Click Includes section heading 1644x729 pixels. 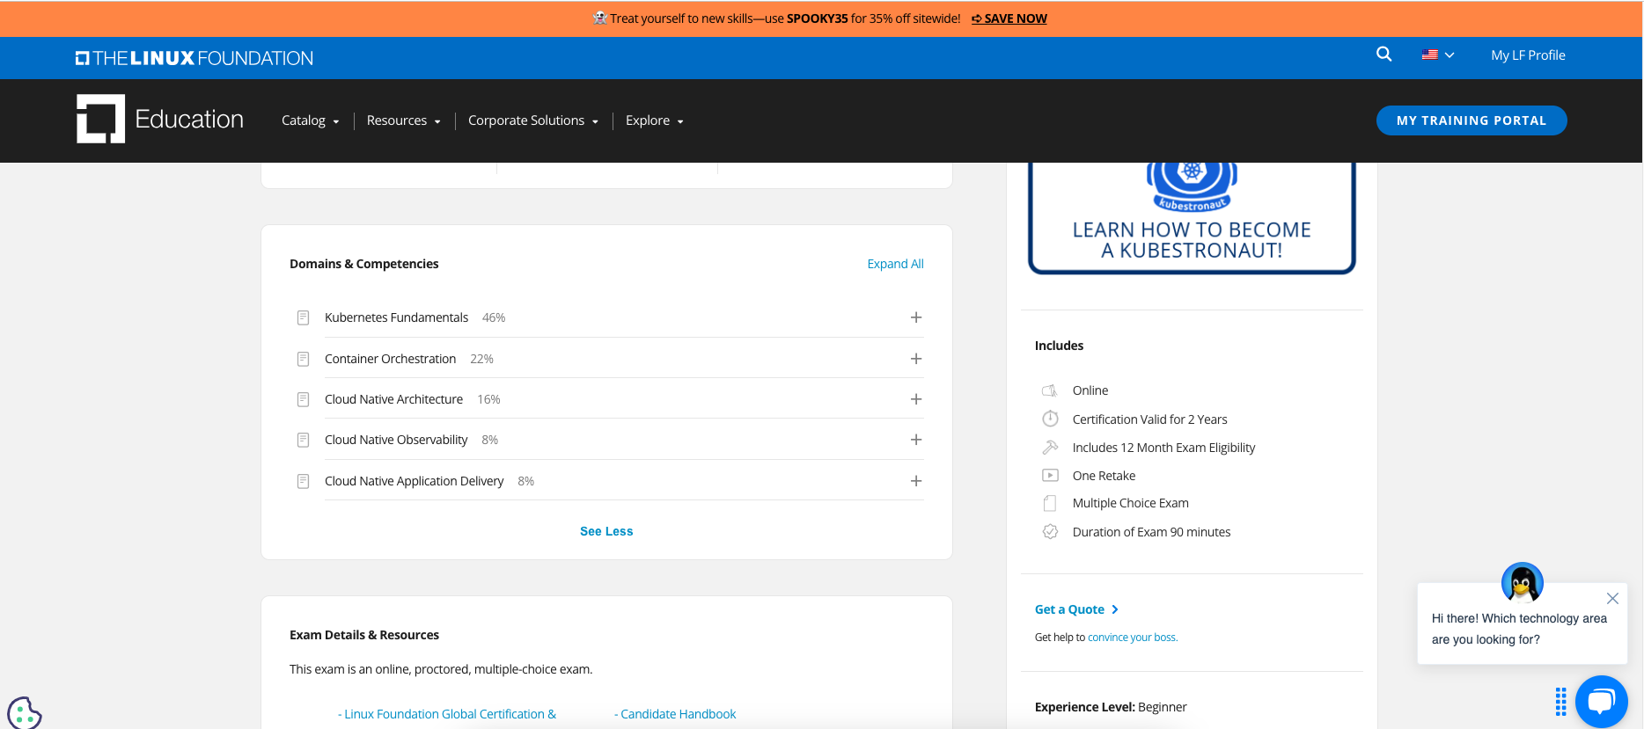click(x=1059, y=346)
